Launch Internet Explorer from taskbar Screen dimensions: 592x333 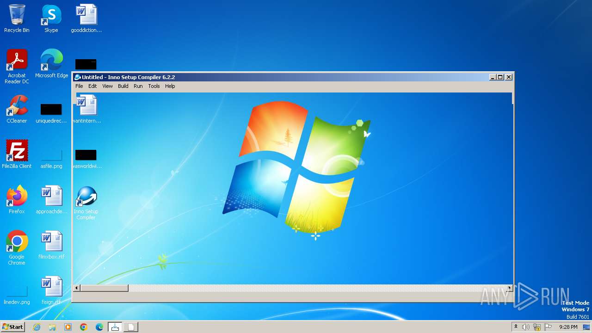(x=37, y=327)
